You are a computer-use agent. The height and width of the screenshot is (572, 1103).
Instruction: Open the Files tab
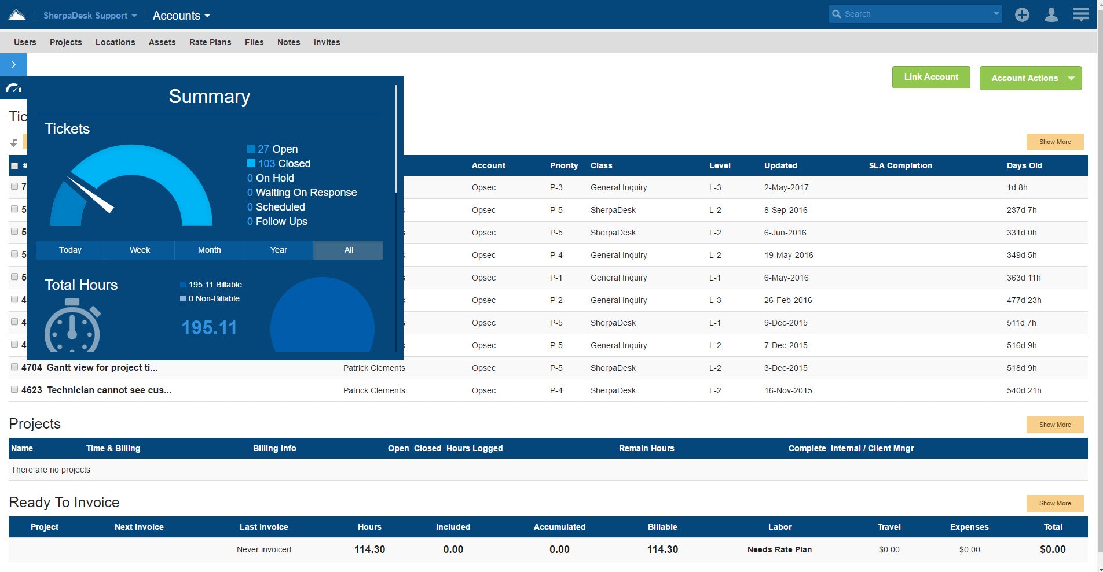coord(254,42)
